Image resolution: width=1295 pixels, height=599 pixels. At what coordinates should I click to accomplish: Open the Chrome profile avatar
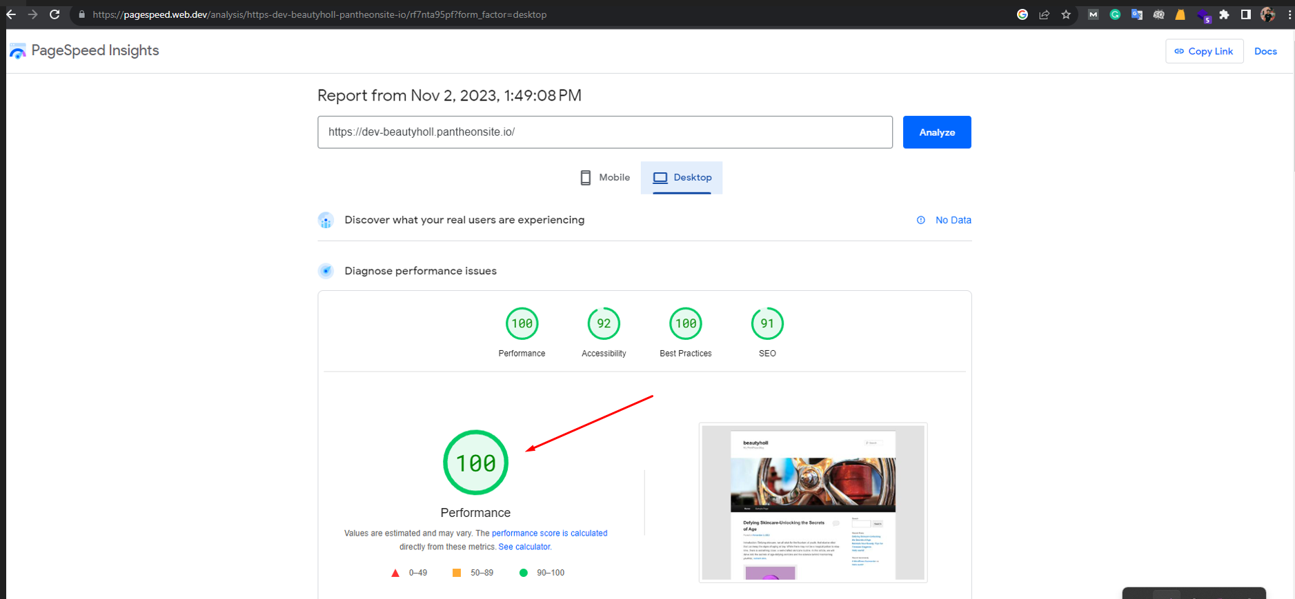coord(1267,14)
